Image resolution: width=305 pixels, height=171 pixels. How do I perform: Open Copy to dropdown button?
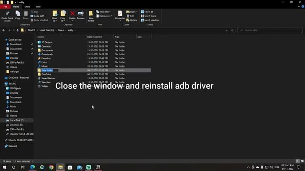click(63, 16)
